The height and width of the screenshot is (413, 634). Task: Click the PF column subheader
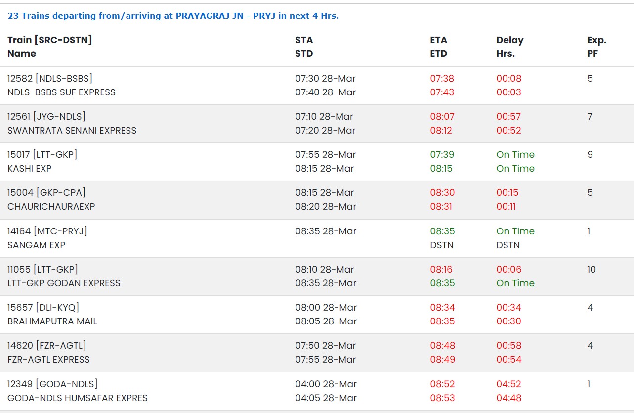(592, 53)
